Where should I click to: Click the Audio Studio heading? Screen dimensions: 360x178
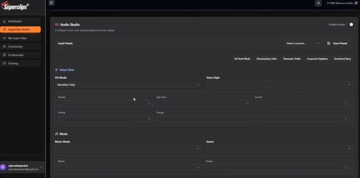point(70,25)
